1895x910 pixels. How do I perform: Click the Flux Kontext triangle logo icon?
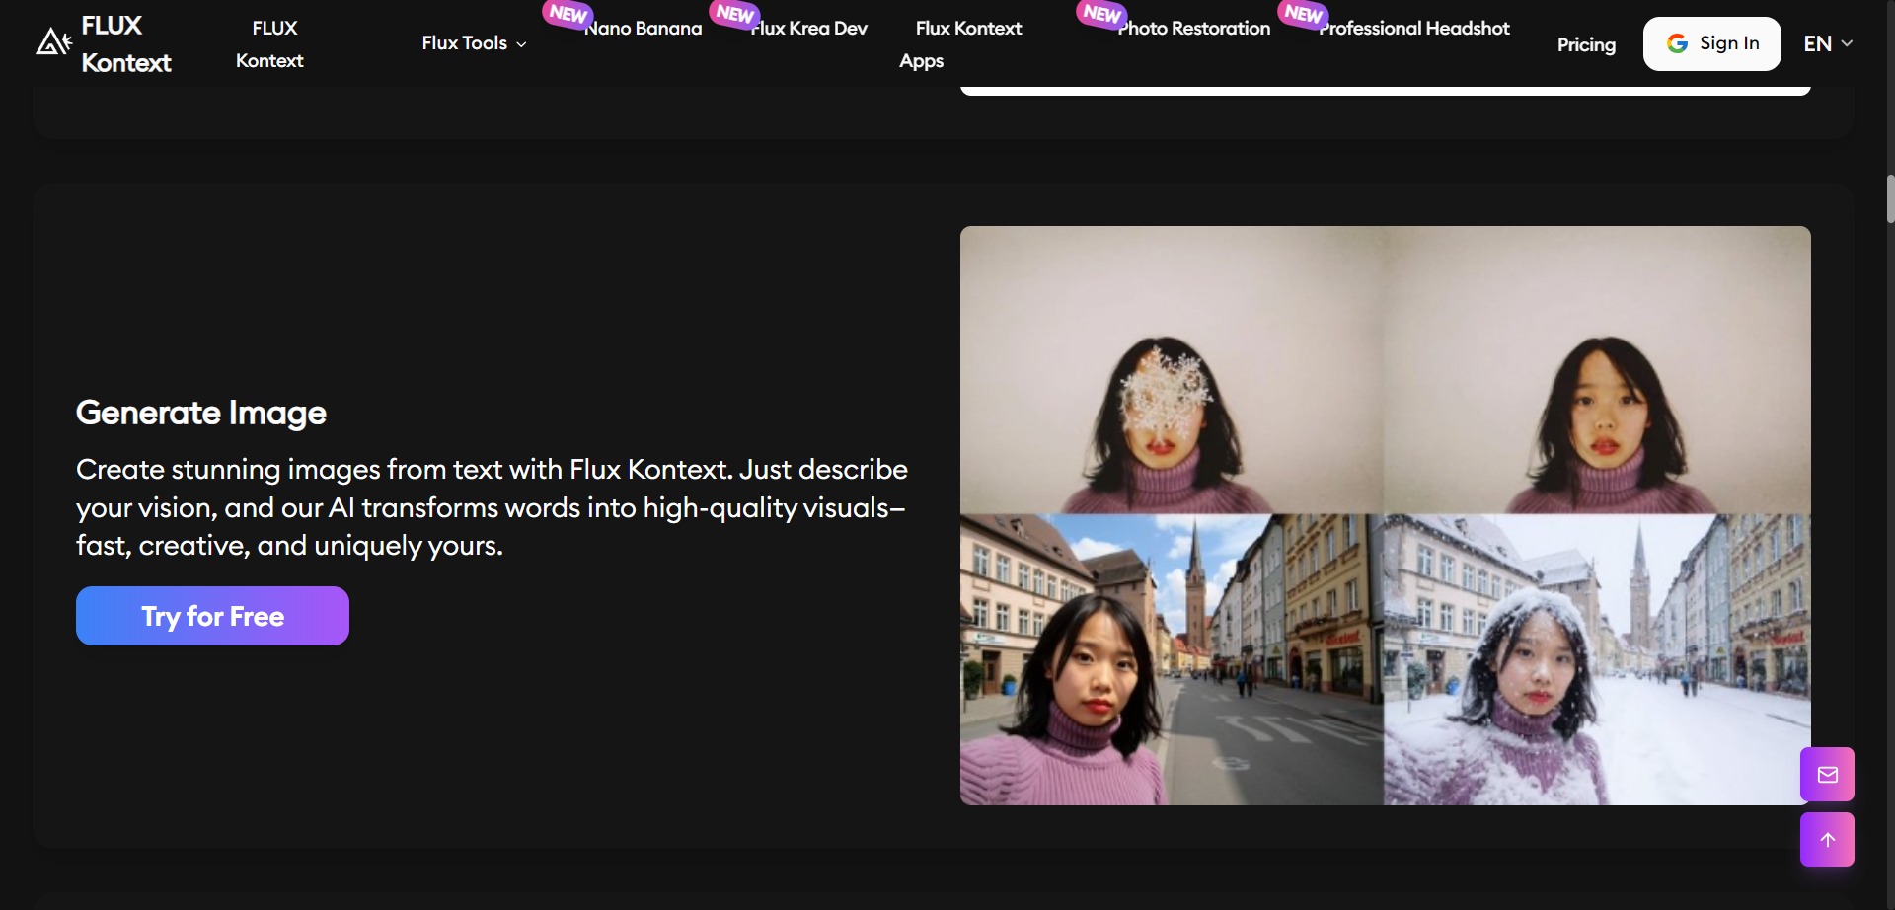point(53,42)
